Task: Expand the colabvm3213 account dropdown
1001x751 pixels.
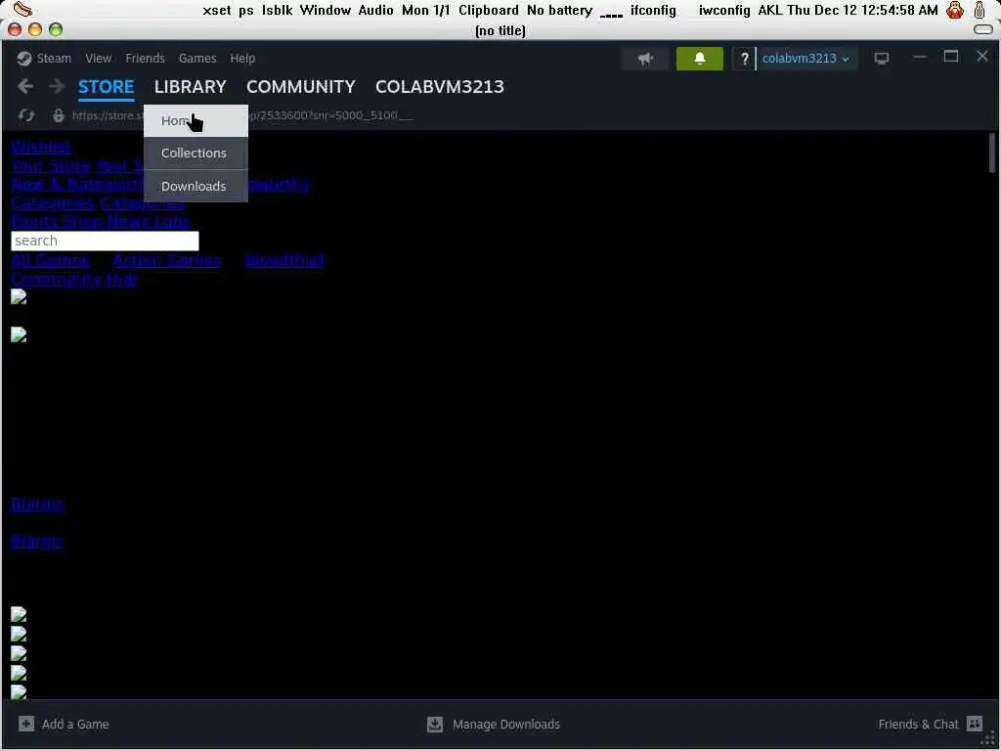Action: point(805,59)
